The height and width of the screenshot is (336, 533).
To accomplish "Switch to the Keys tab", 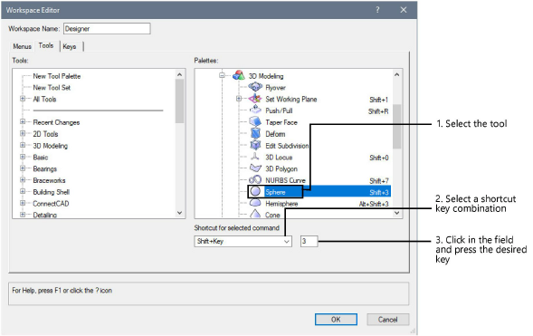I will pos(70,46).
